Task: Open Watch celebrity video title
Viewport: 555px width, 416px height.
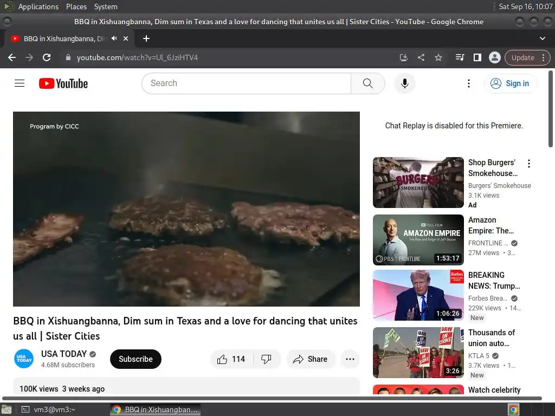Action: point(494,390)
